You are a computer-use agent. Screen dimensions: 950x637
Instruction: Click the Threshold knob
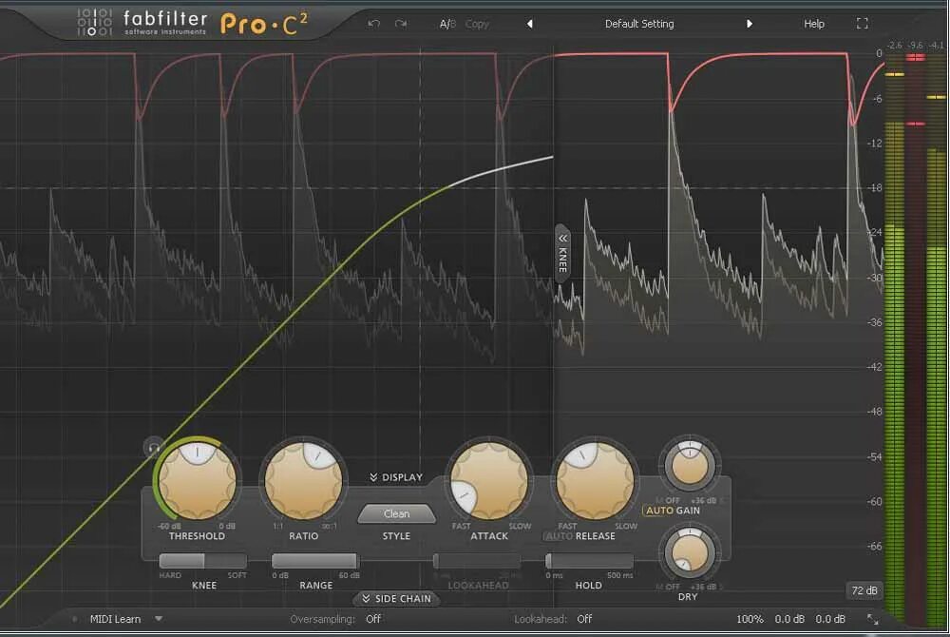198,480
